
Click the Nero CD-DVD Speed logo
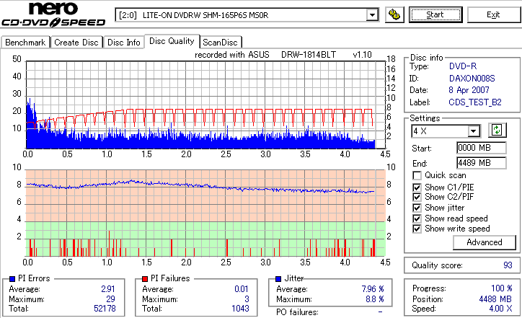[53, 14]
